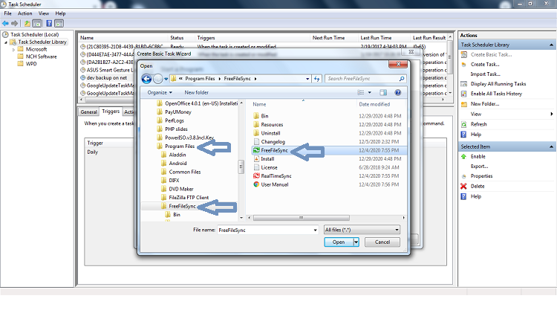The width and height of the screenshot is (557, 313).
Task: Click New folder in Open dialog
Action: tap(197, 92)
